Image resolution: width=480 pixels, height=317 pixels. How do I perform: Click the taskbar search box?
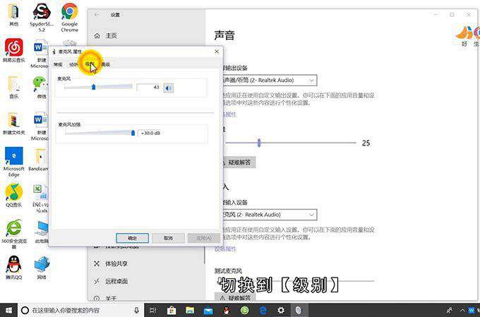coord(80,310)
